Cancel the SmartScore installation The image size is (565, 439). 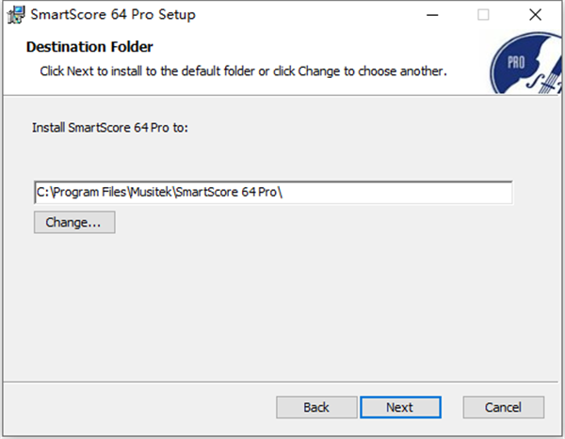coord(503,407)
